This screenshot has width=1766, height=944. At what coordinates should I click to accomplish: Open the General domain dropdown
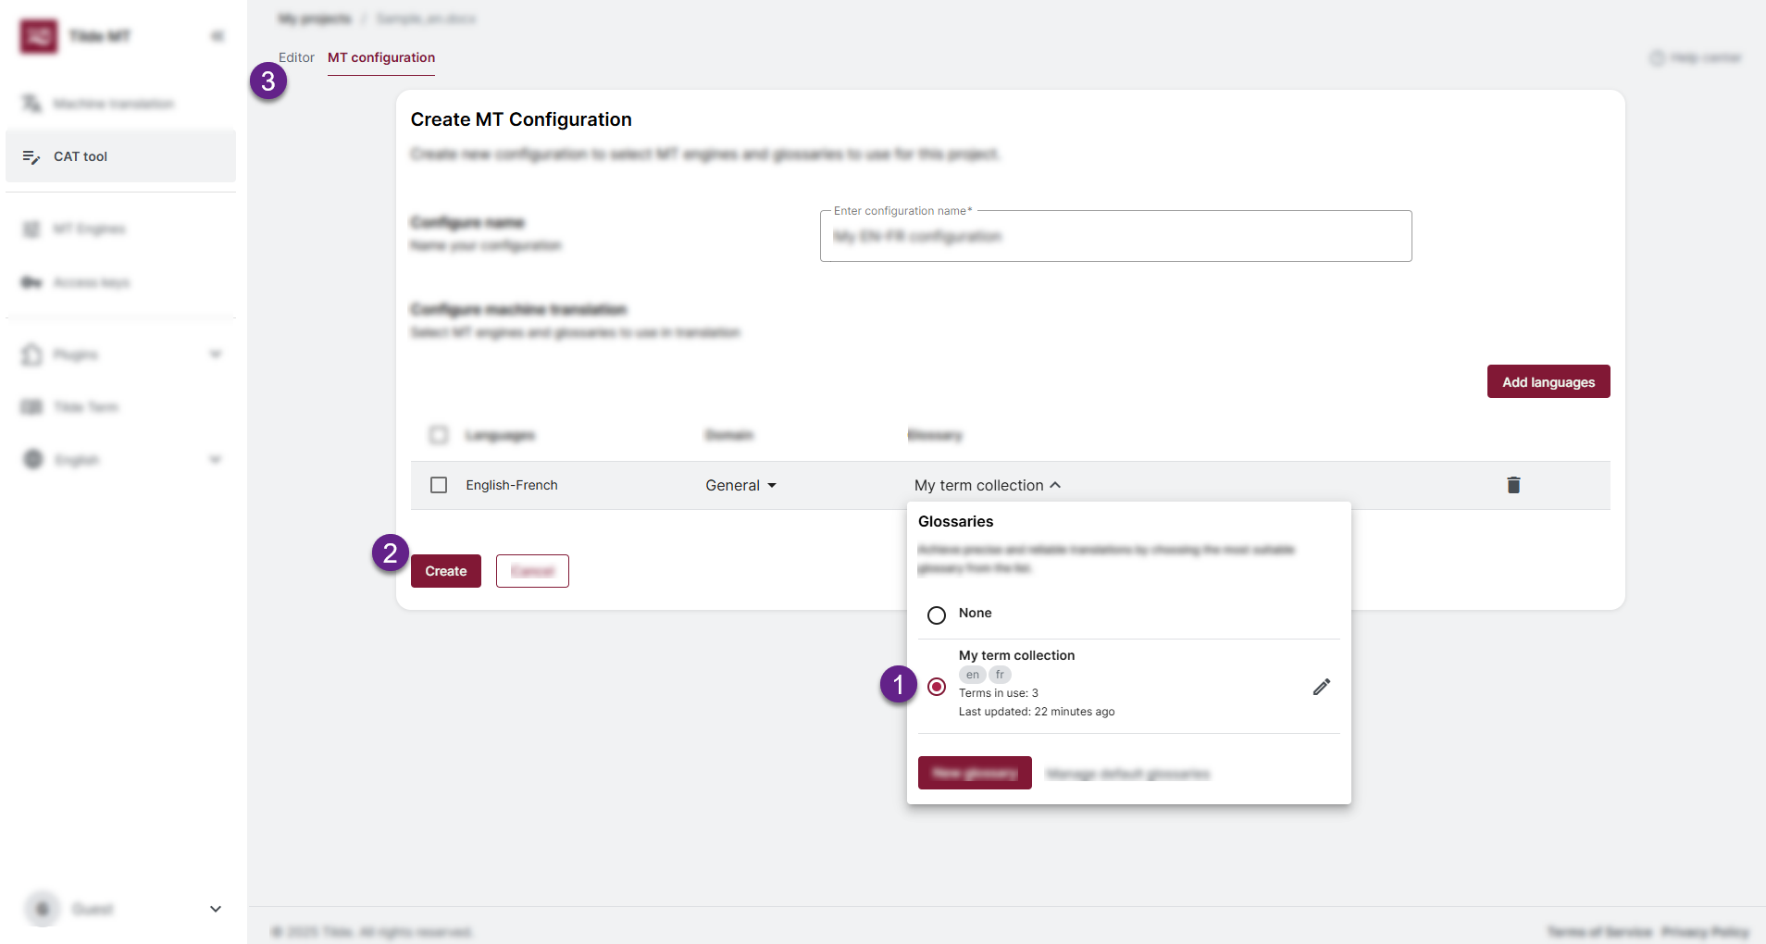pyautogui.click(x=739, y=485)
